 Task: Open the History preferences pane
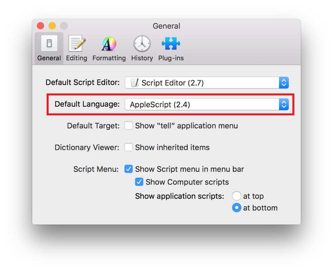(142, 47)
